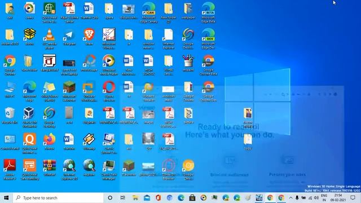
Task: Open the Windows Start menu
Action: [x=6, y=198]
